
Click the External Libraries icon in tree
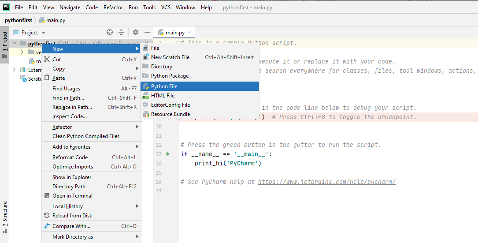click(23, 70)
